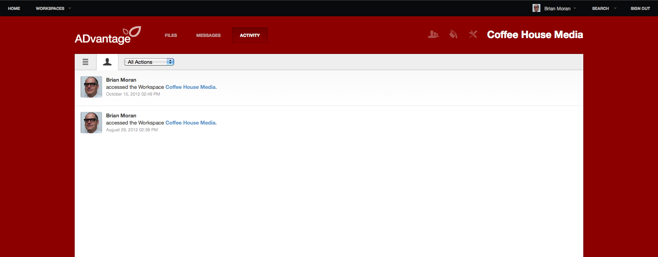Switch to the Files tab
Viewport: 658px width, 257px height.
click(x=171, y=35)
